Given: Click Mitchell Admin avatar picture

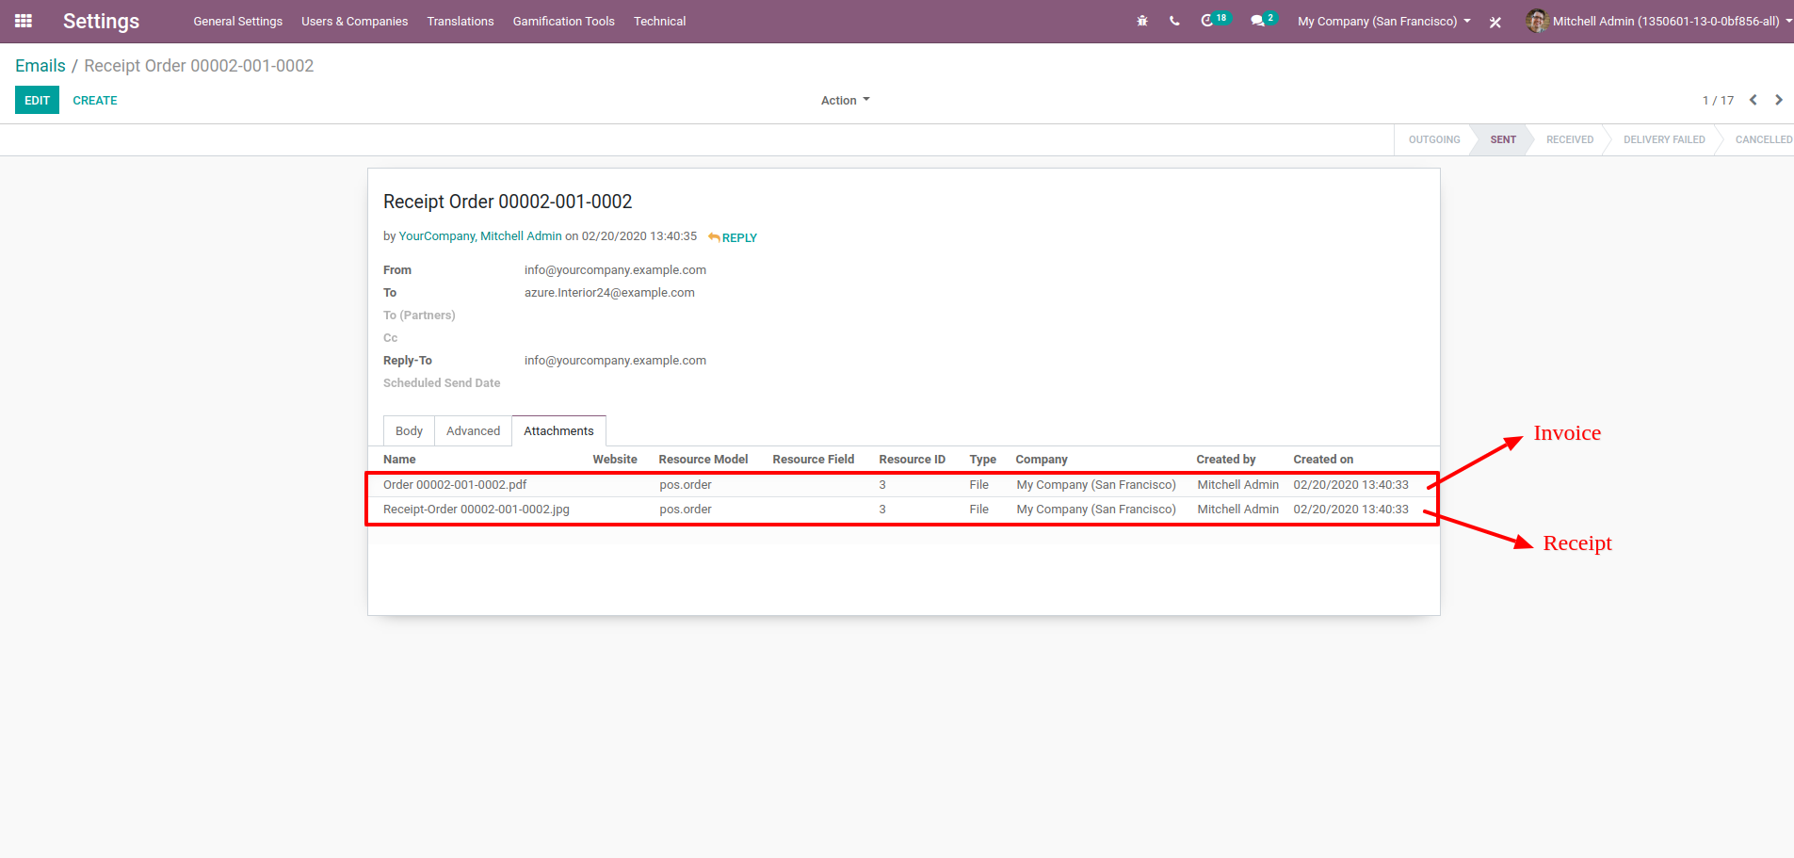Looking at the screenshot, I should 1536,21.
